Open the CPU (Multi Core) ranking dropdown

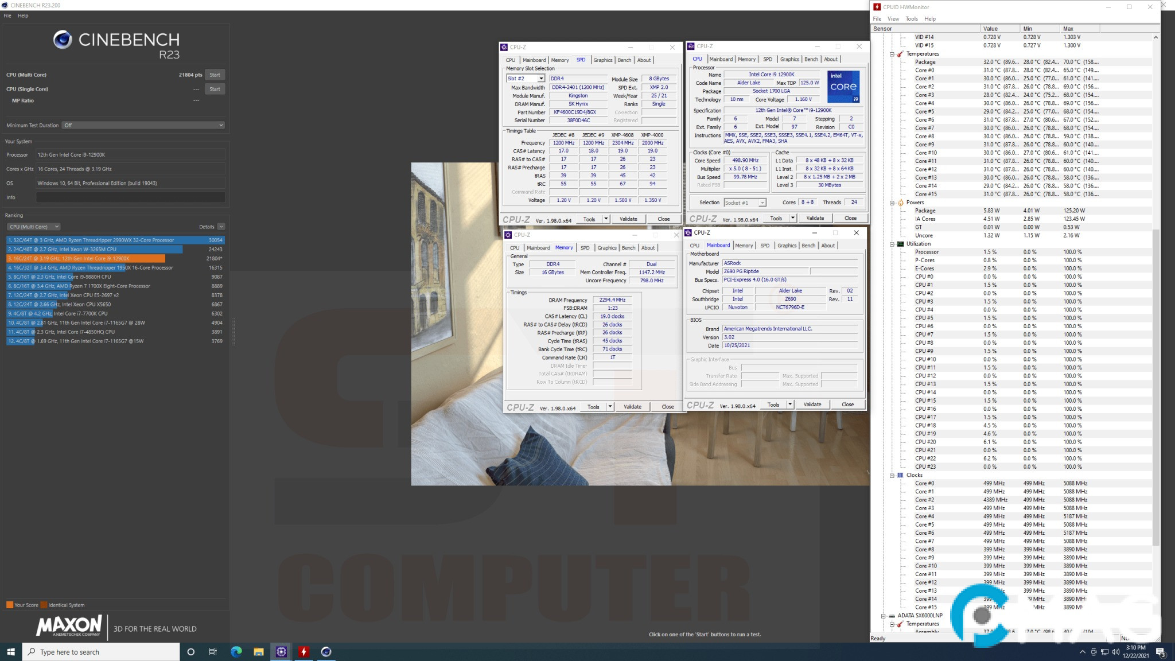click(34, 227)
